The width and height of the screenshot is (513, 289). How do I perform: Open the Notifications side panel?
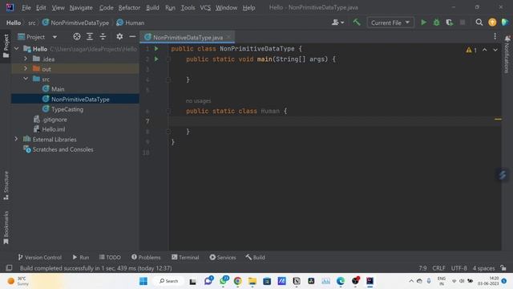click(x=507, y=54)
